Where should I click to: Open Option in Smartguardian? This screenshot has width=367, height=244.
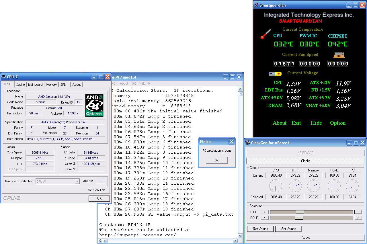coord(338,123)
